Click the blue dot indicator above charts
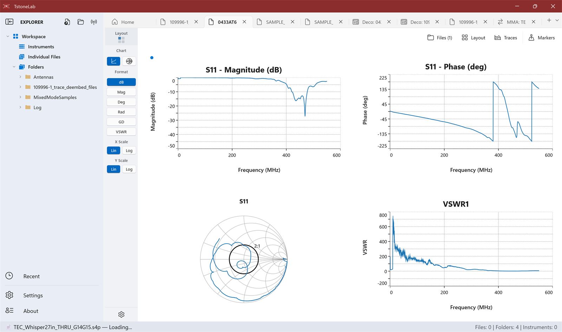 point(152,57)
